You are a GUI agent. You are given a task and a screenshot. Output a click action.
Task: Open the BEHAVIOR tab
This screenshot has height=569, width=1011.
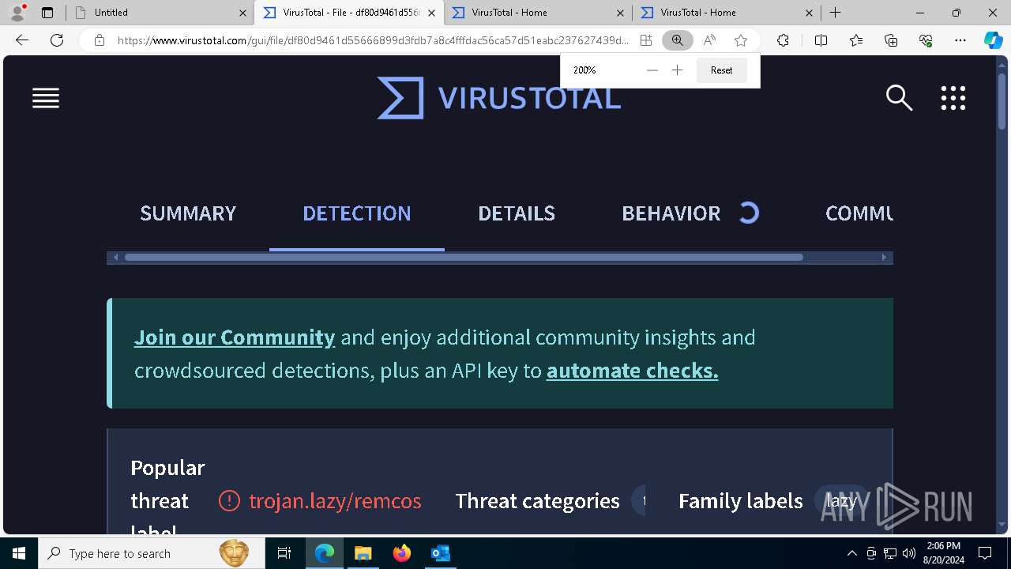point(671,213)
